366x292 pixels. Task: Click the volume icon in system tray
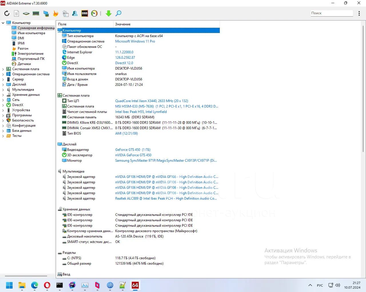pyautogui.click(x=338, y=285)
